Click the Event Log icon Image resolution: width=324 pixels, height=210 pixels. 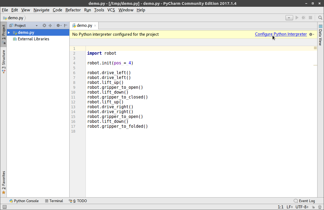[295, 201]
